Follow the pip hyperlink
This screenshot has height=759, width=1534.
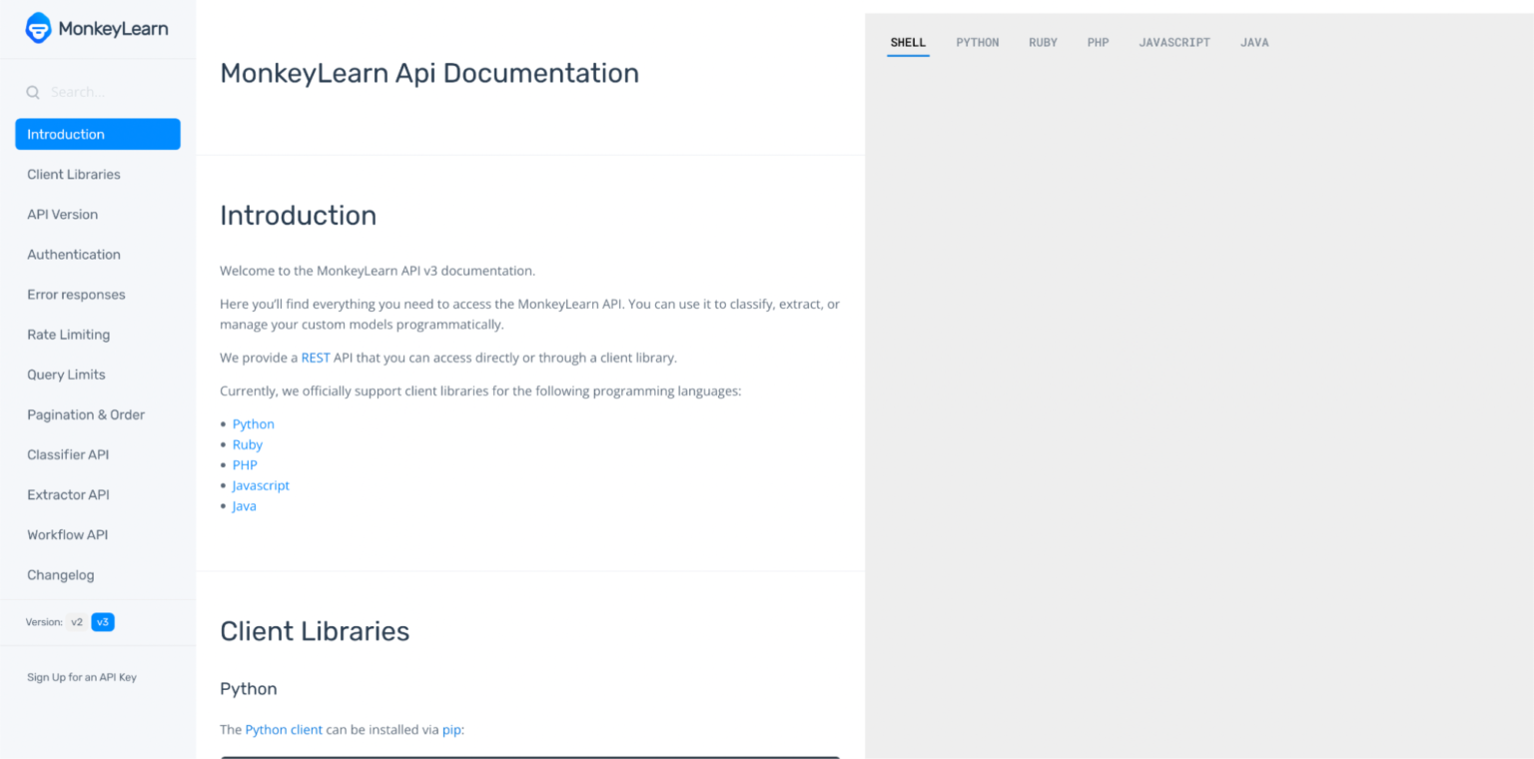point(450,729)
